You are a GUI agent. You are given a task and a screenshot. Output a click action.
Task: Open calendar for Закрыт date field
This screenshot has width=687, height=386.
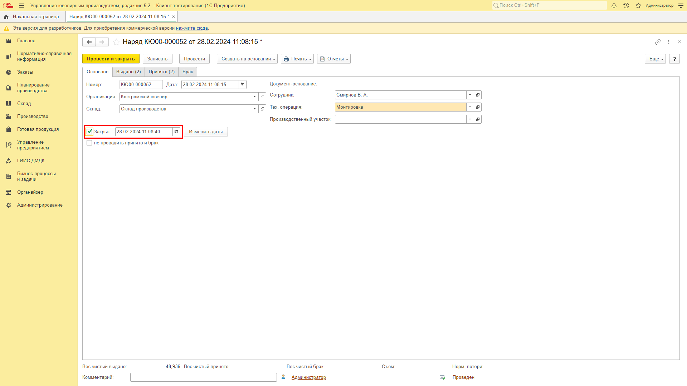click(176, 132)
